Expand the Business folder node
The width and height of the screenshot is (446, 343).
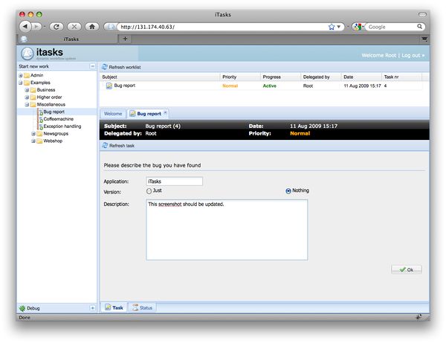pos(27,90)
